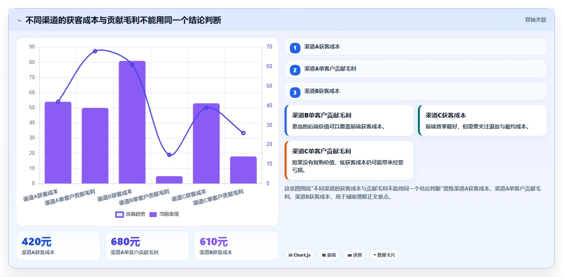Click the 渠道A单客户贡献毛利 bar in the chart
563x277 pixels.
(x=95, y=146)
